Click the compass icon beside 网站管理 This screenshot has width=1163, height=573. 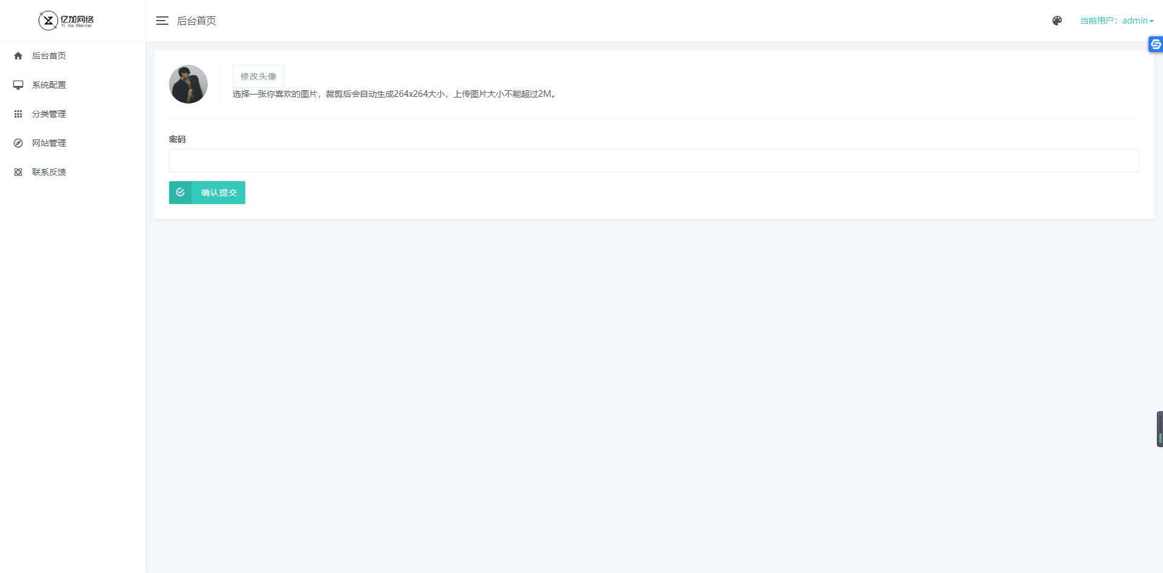tap(18, 143)
